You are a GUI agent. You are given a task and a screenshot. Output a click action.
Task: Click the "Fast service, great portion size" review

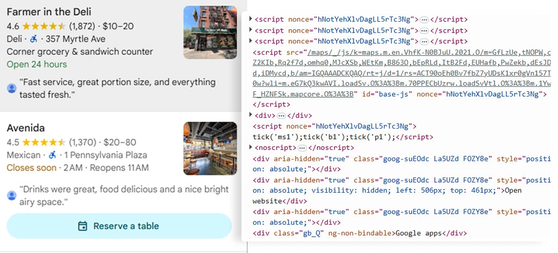click(117, 88)
